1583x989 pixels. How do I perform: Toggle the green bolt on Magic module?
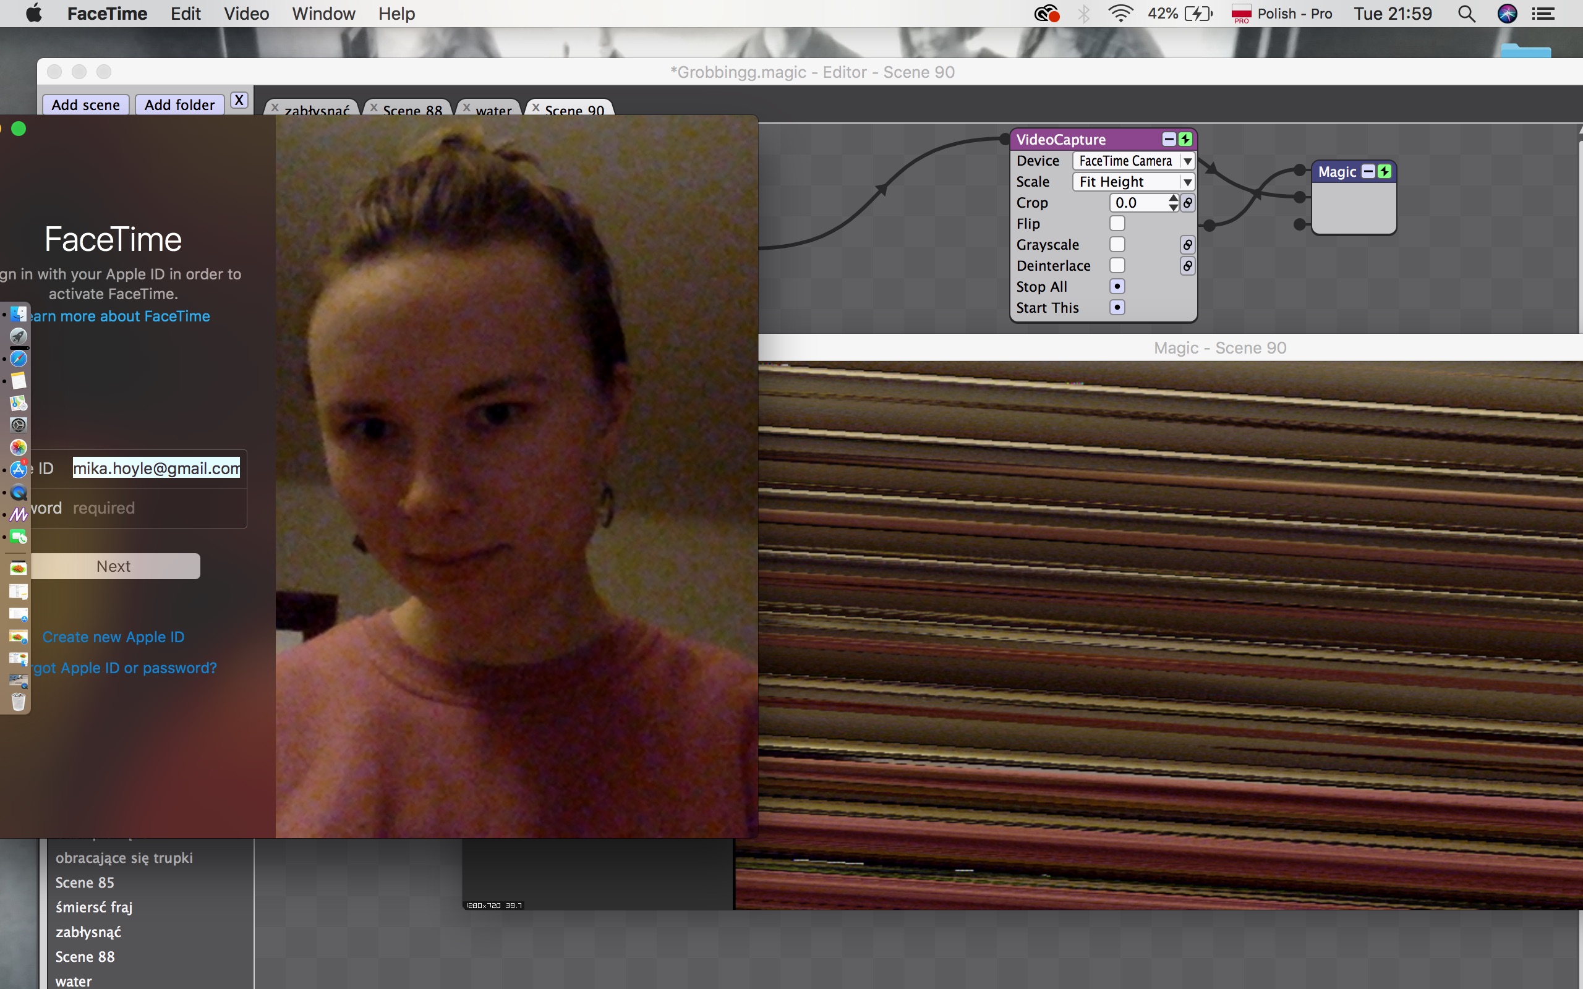(x=1384, y=171)
